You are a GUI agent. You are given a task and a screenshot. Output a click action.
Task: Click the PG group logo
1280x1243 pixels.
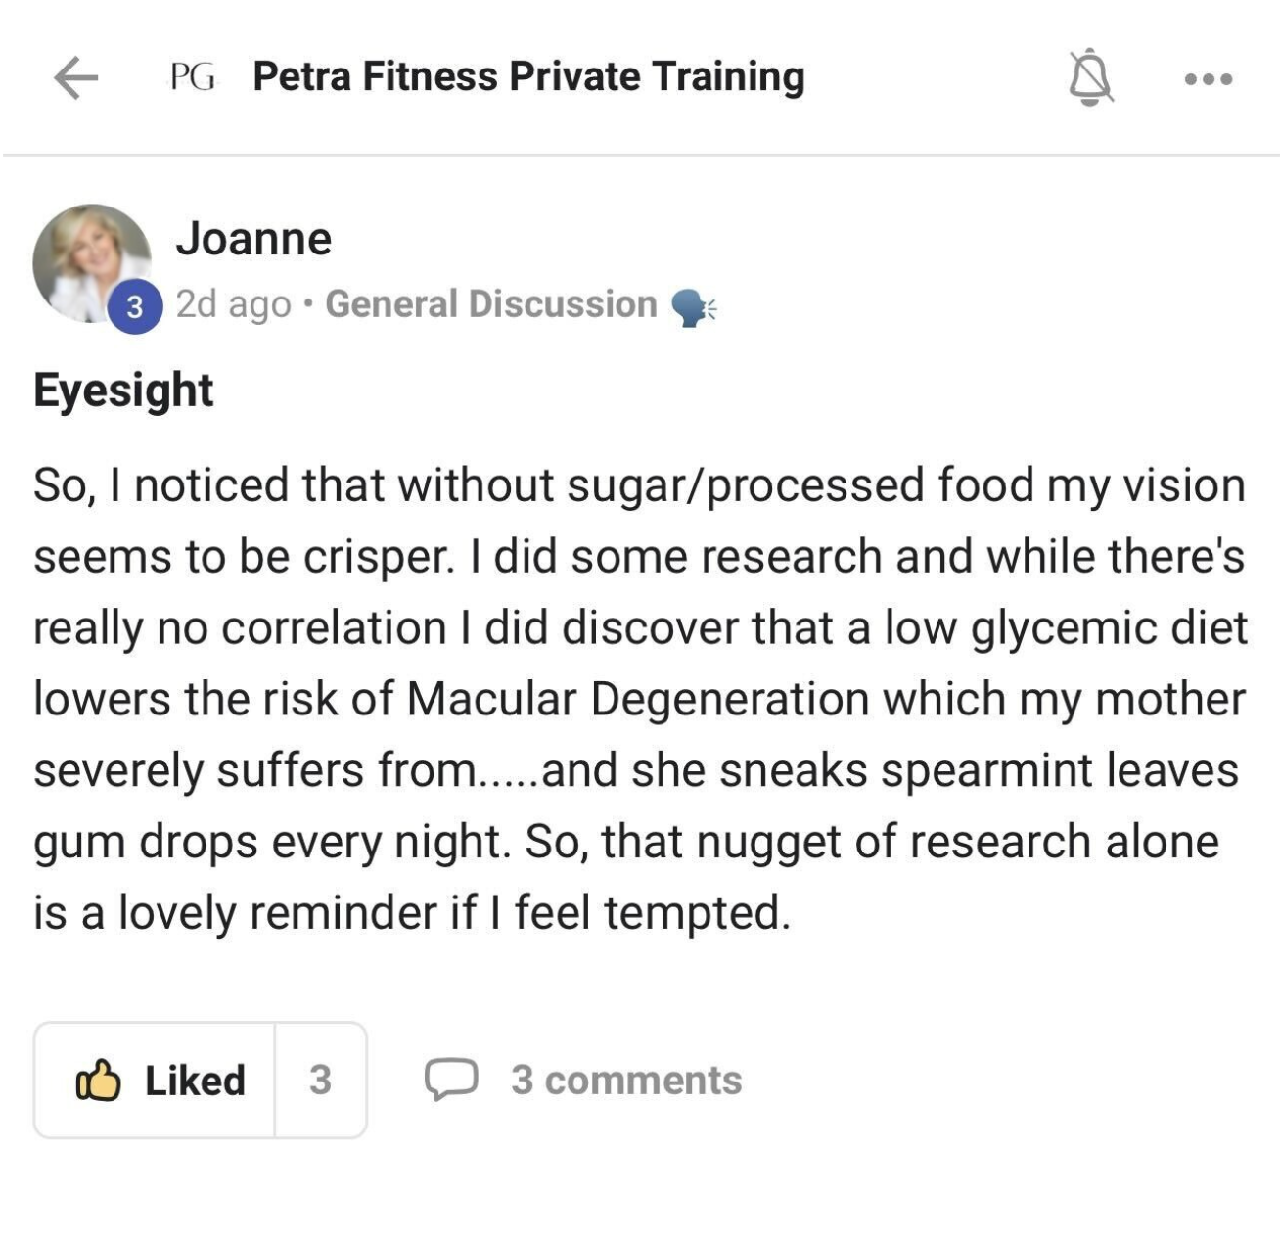(192, 76)
